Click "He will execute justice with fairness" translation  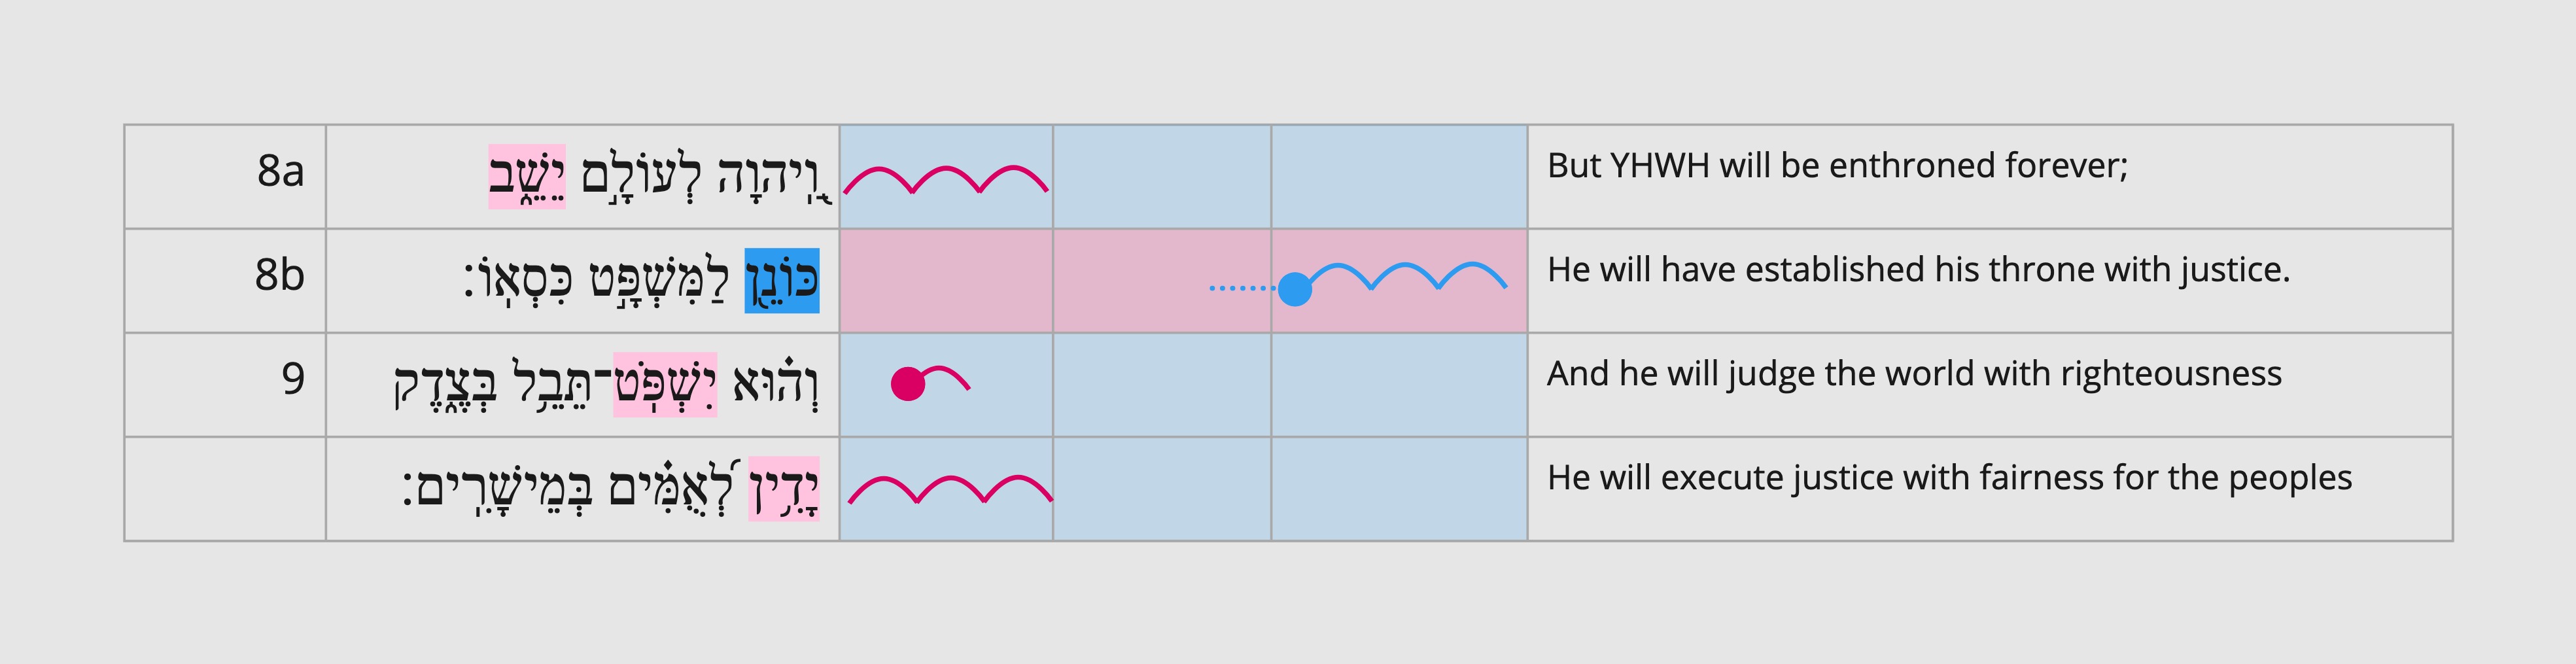pyautogui.click(x=1949, y=478)
